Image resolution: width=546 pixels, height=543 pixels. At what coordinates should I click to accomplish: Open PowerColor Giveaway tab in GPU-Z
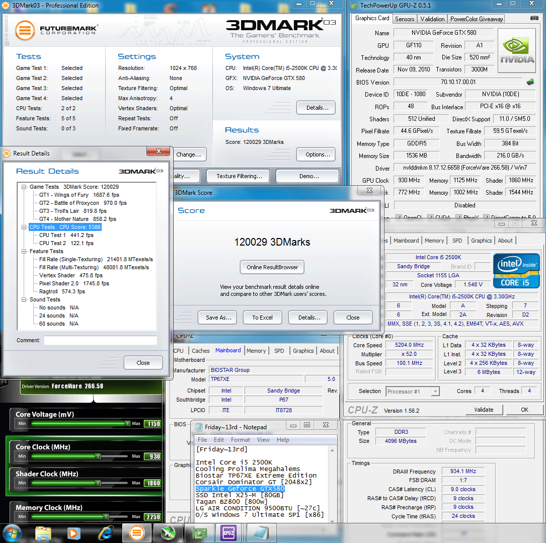477,19
